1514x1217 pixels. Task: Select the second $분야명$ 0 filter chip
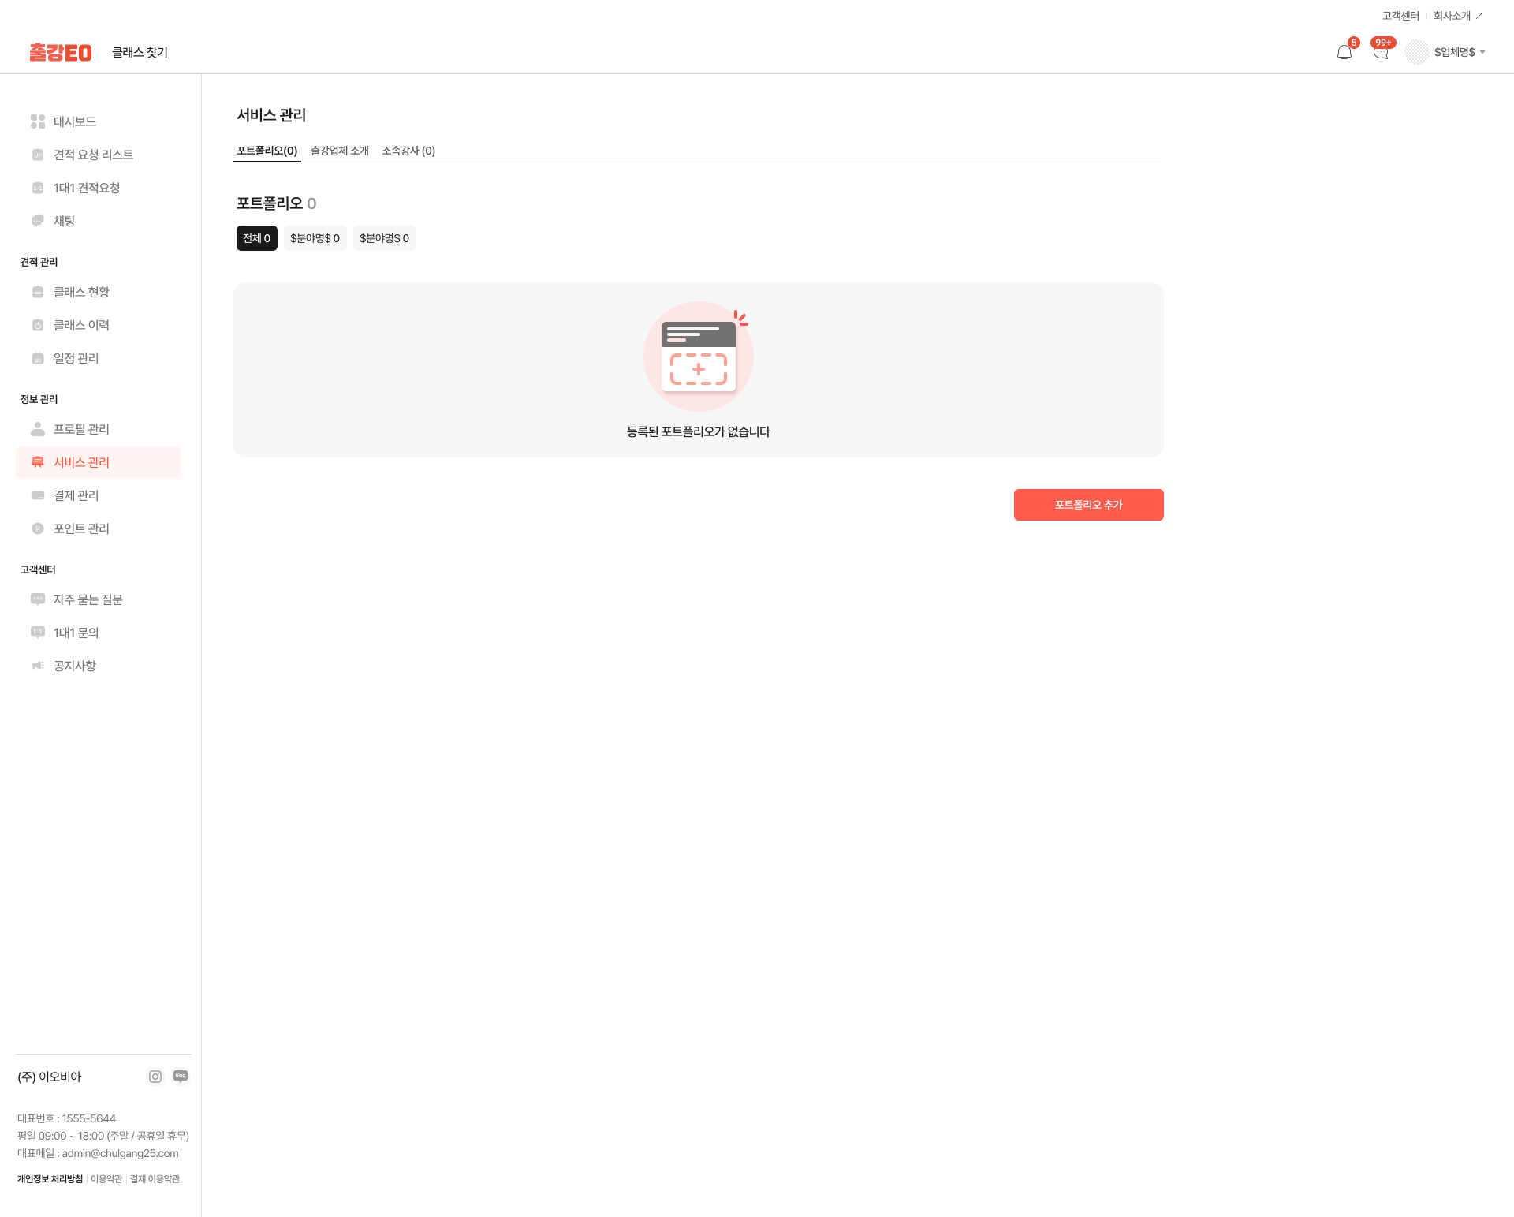(x=385, y=238)
